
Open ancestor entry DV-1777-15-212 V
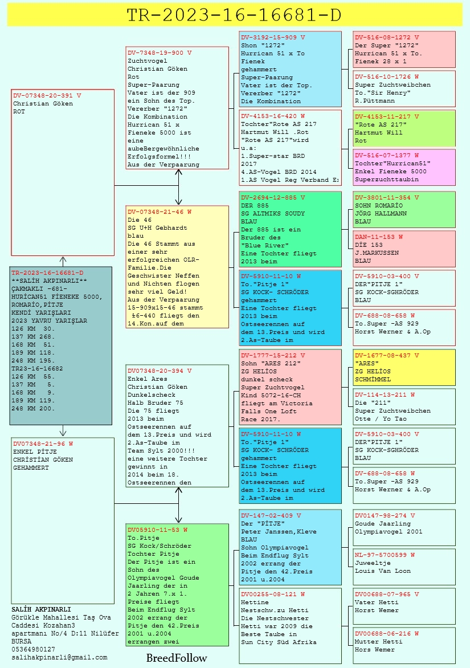coord(273,355)
